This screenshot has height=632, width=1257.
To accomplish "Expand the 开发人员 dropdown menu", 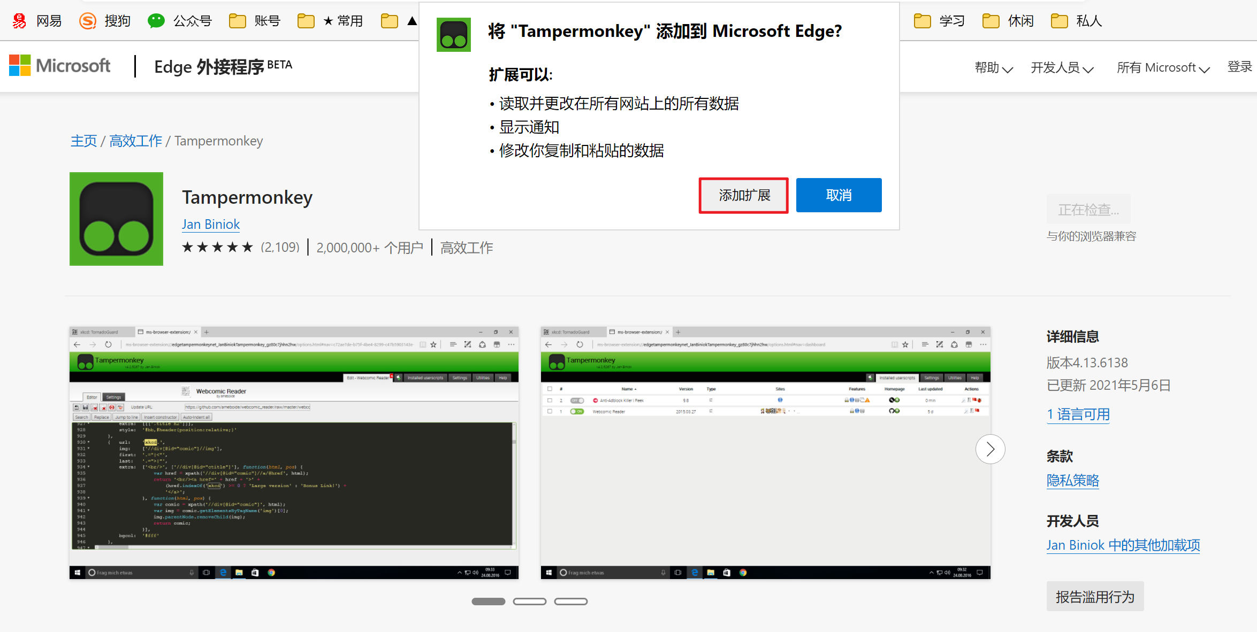I will [x=1062, y=68].
